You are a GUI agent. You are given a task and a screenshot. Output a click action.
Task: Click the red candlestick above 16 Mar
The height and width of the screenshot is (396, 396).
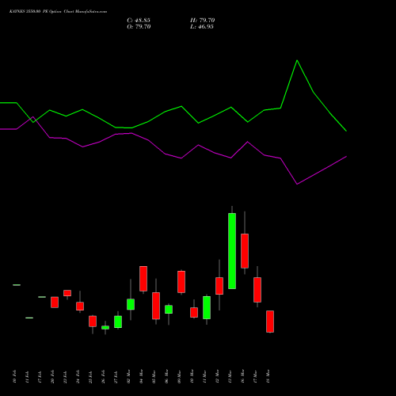(x=245, y=251)
